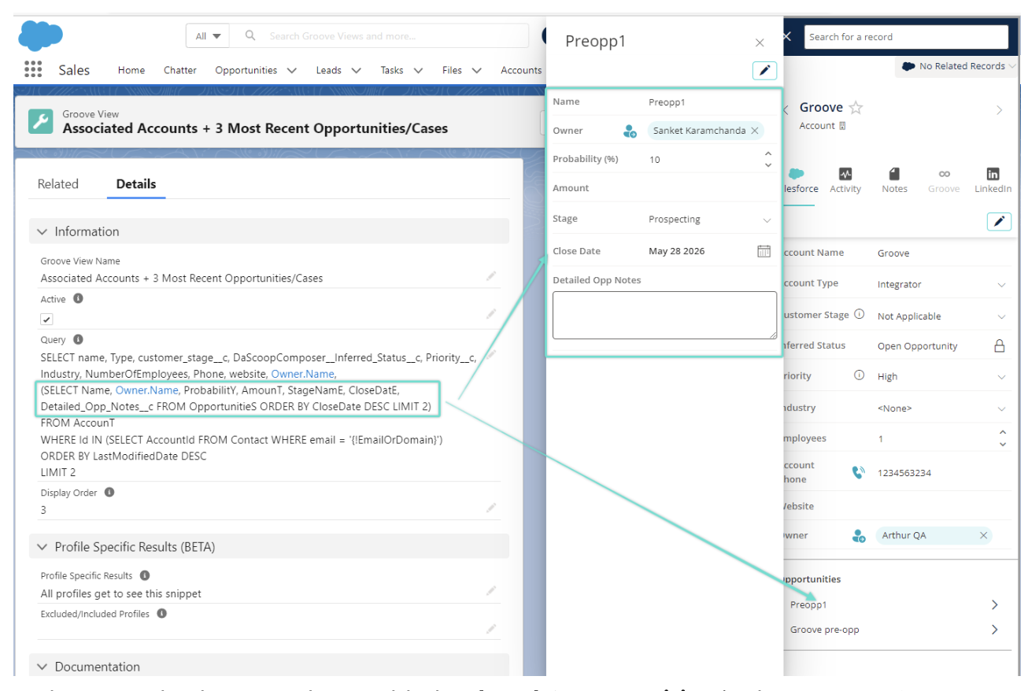Close the Preopp1 panel
Viewport: 1028px width, 691px height.
coord(760,43)
